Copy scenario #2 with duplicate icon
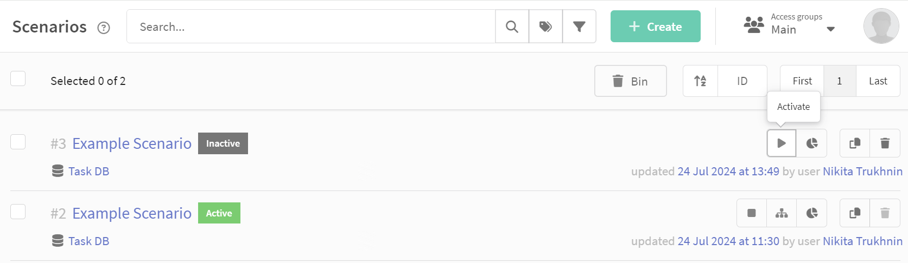This screenshot has height=263, width=908. pyautogui.click(x=855, y=213)
